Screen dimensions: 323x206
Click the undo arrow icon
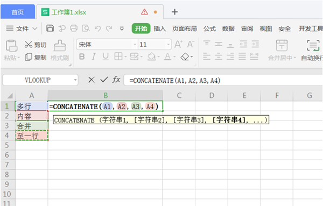pos(97,29)
